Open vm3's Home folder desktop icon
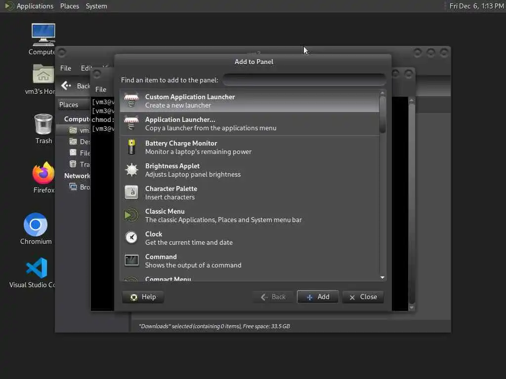Image resolution: width=506 pixels, height=379 pixels. (x=43, y=74)
